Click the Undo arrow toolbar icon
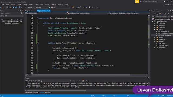 pos(19,7)
